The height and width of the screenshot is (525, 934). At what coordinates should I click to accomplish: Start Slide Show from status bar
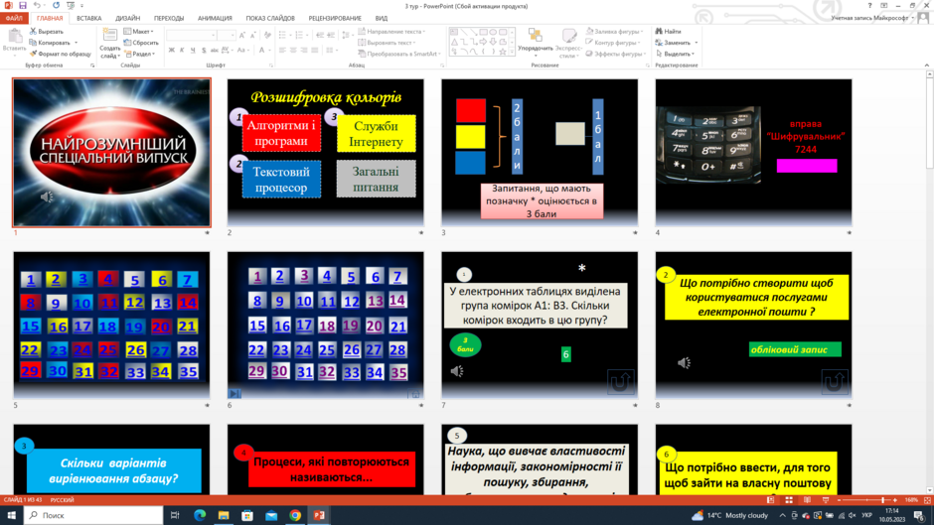[826, 500]
